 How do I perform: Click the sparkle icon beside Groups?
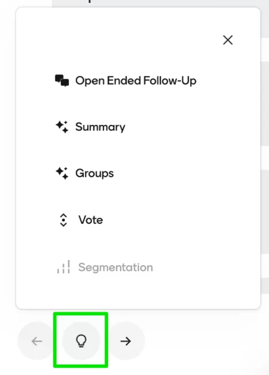pos(62,173)
